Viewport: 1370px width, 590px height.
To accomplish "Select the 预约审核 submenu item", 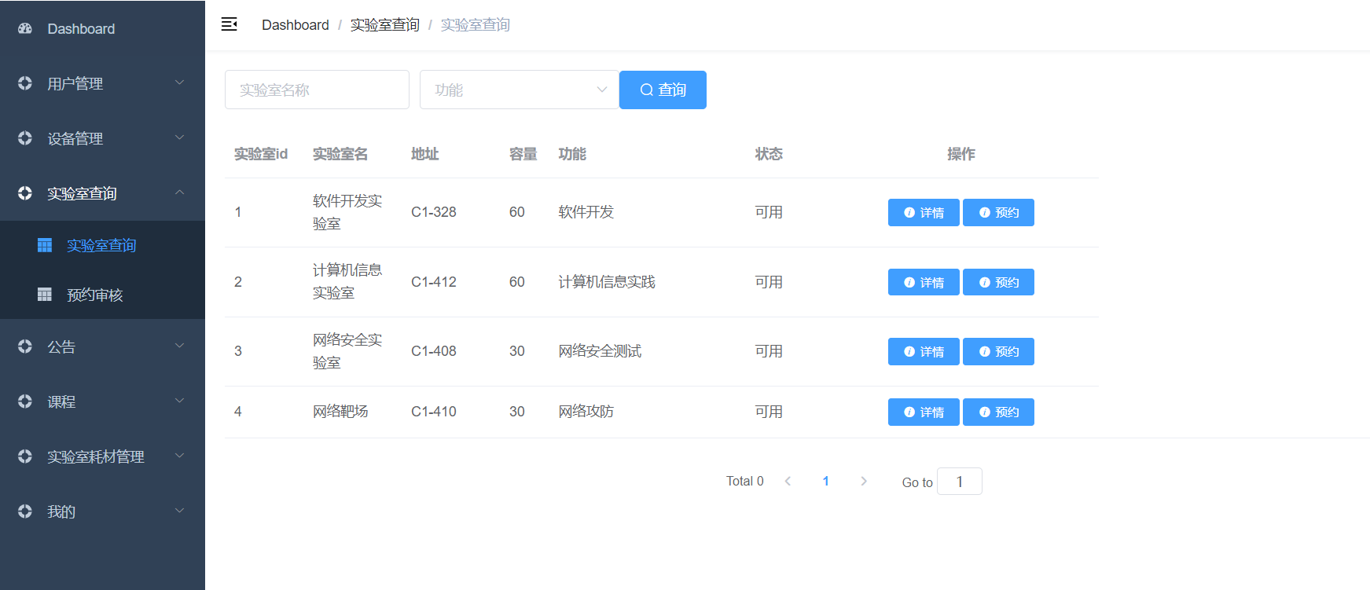I will click(x=102, y=295).
